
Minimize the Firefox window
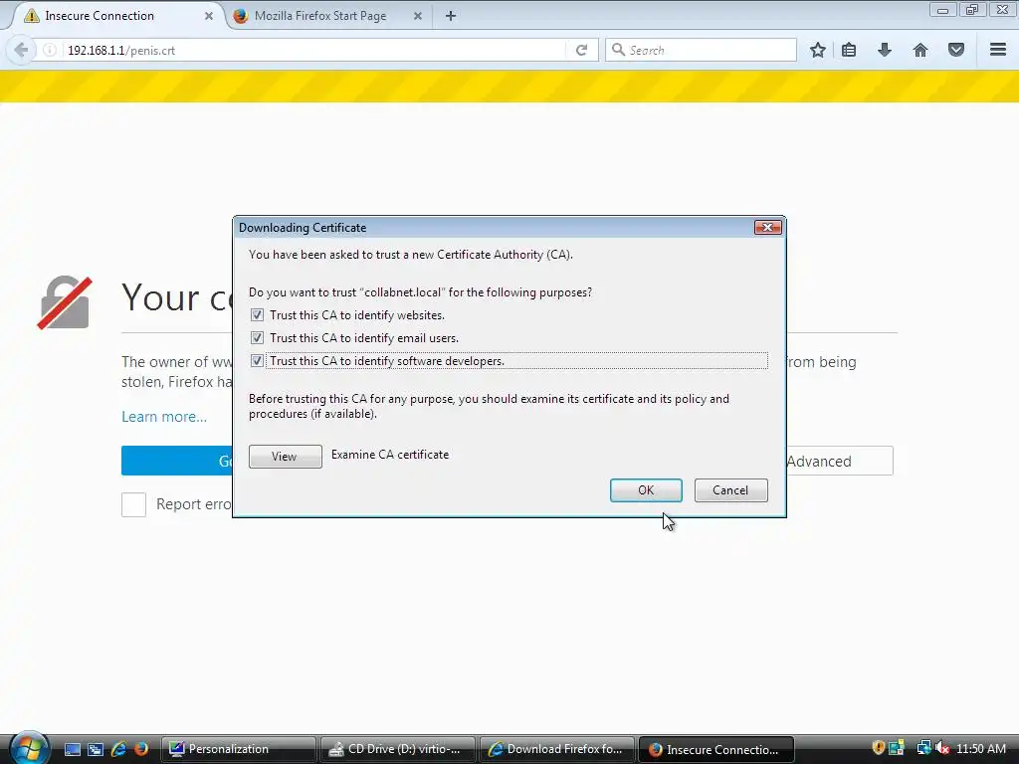pyautogui.click(x=943, y=9)
